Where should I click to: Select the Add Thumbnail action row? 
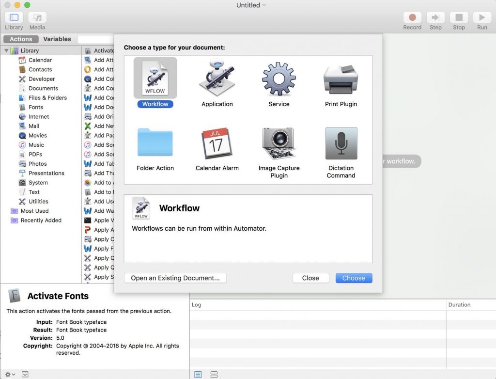98,173
